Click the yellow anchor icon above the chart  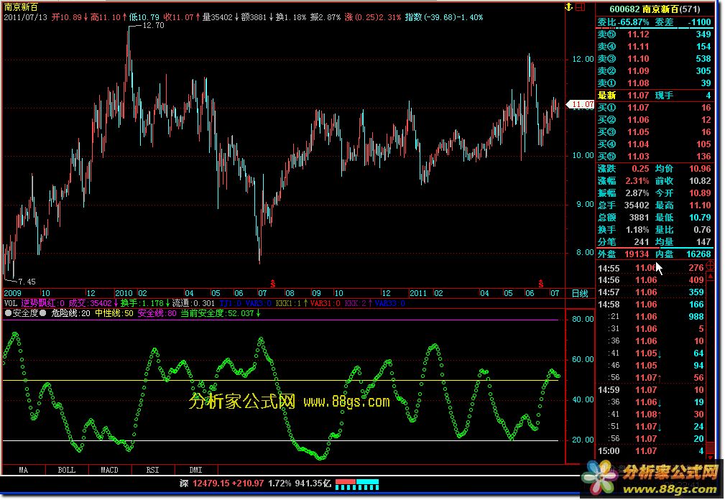coord(568,7)
